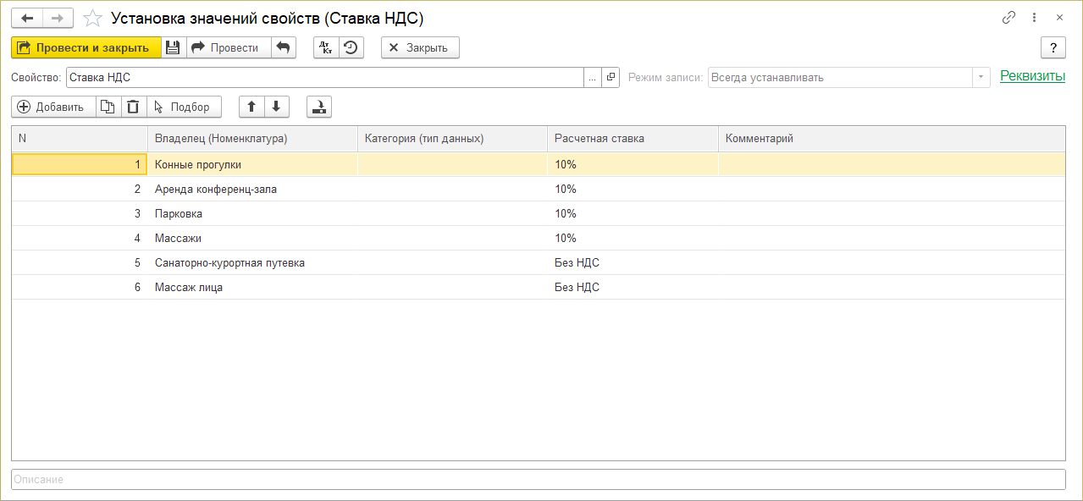1083x501 pixels.
Task: Click the Закрыть button
Action: point(420,48)
